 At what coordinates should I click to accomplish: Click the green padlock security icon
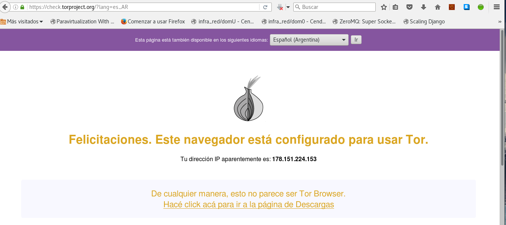[x=22, y=7]
